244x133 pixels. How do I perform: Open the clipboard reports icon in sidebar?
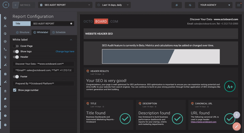point(5,74)
